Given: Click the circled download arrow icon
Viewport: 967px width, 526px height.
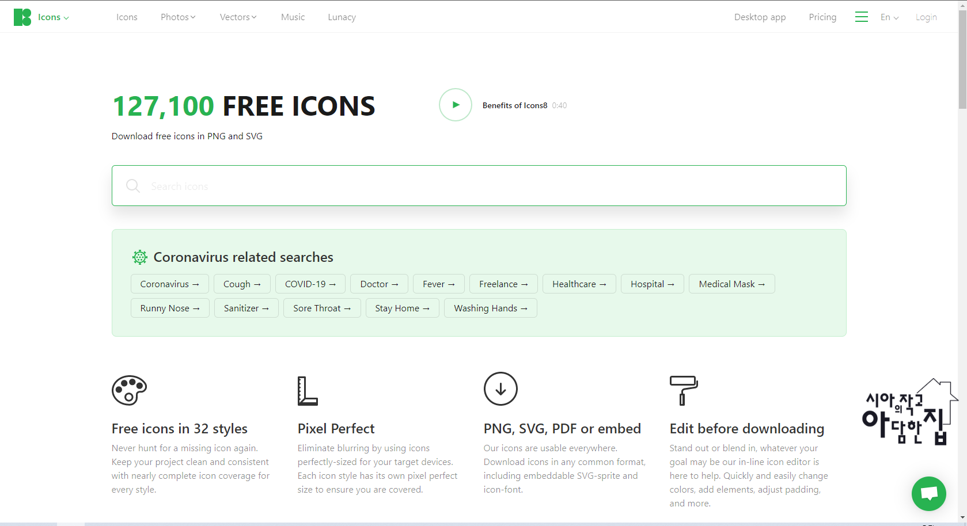Looking at the screenshot, I should 500,389.
